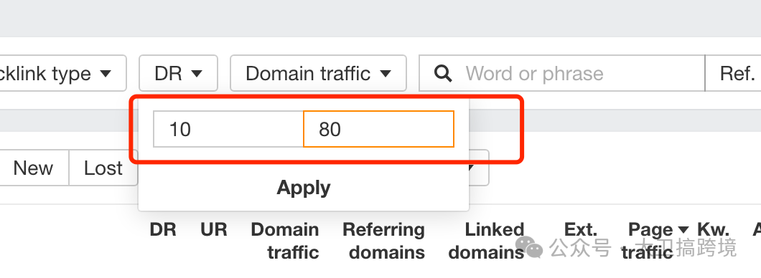Apply the DR range filter
This screenshot has height=278, width=761.
[304, 188]
